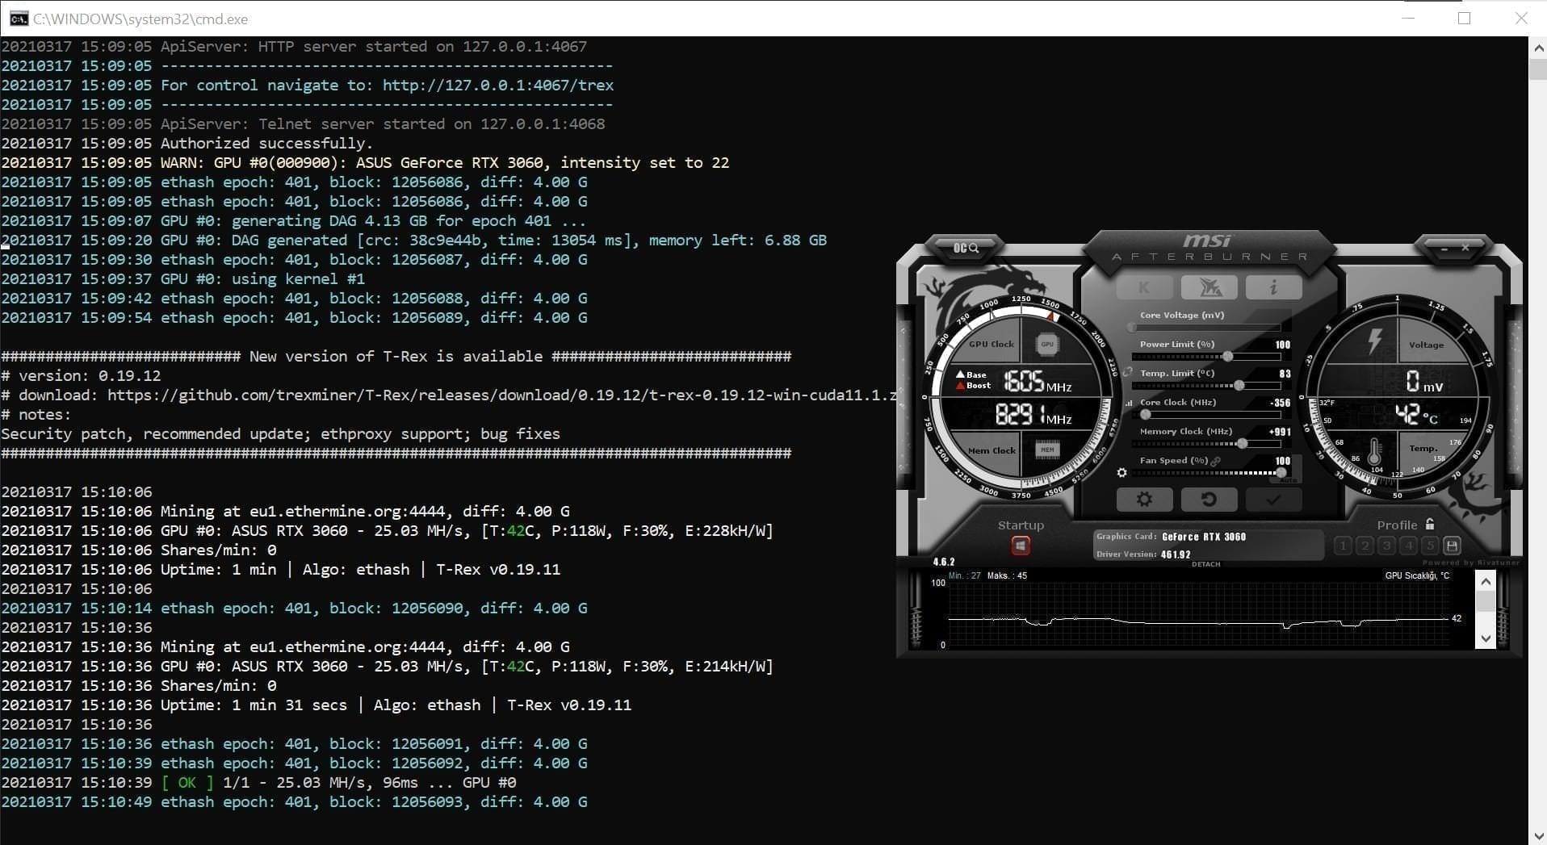Click the Kombustor K button
This screenshot has height=845, width=1547.
tap(1143, 287)
